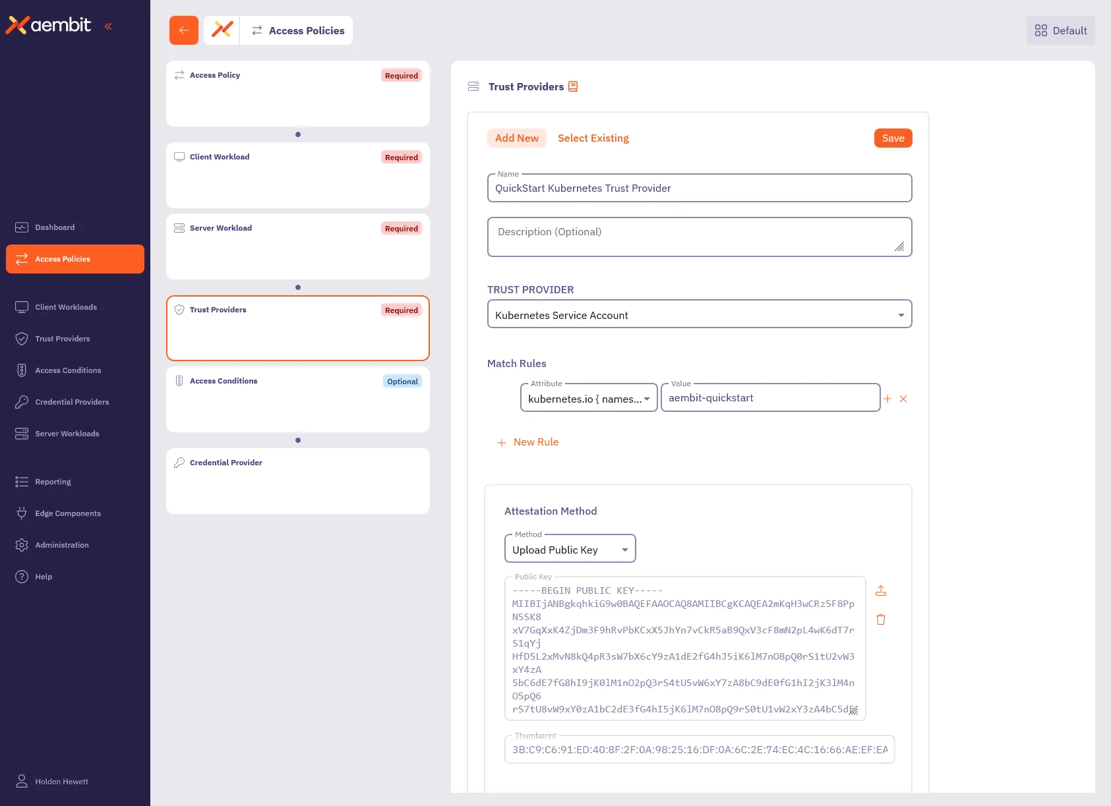Remove the match rule with X icon
1111x806 pixels.
point(904,399)
